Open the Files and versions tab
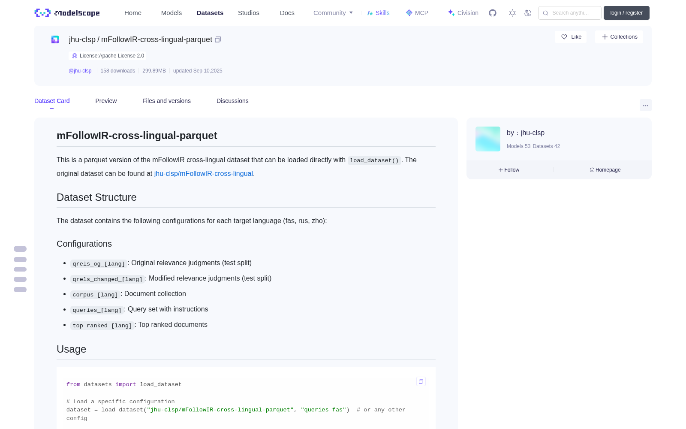The height and width of the screenshot is (429, 686). (x=166, y=101)
